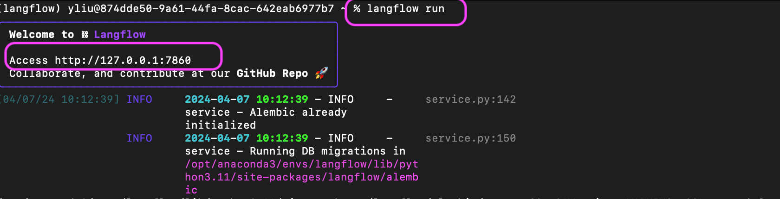Click the bracketed timestamp 04/07/24 10:12:39
Screen dimensions: 780x199
click(x=59, y=99)
